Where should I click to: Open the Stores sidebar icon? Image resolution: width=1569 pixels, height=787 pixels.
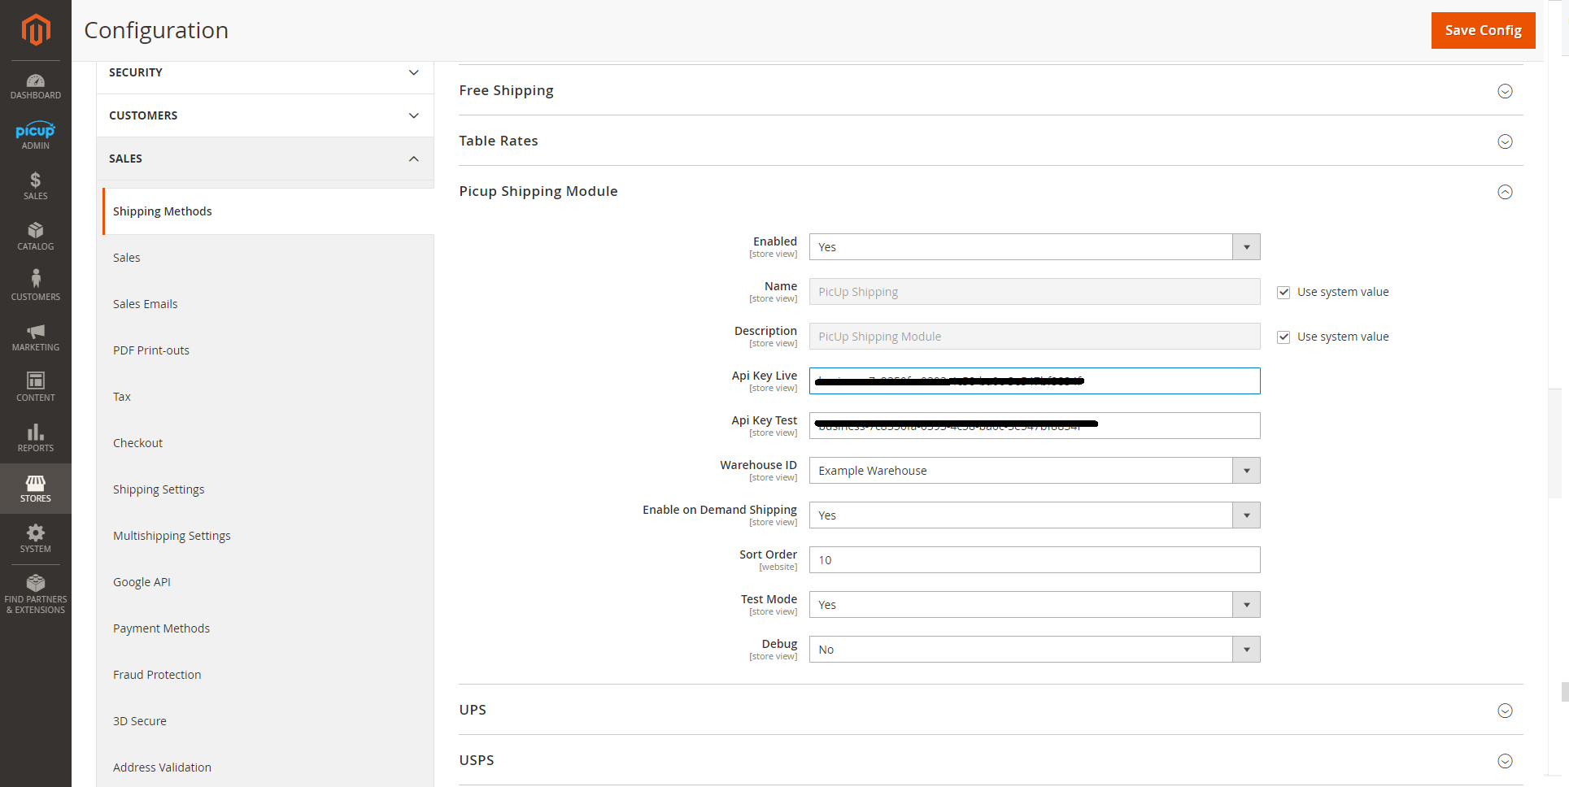(36, 489)
